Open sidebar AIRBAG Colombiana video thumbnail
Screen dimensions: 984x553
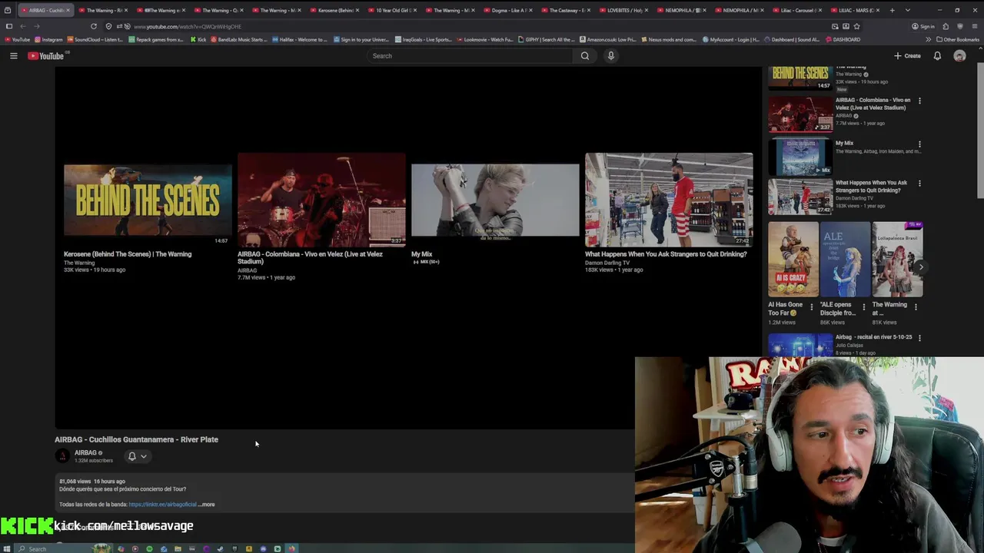800,113
